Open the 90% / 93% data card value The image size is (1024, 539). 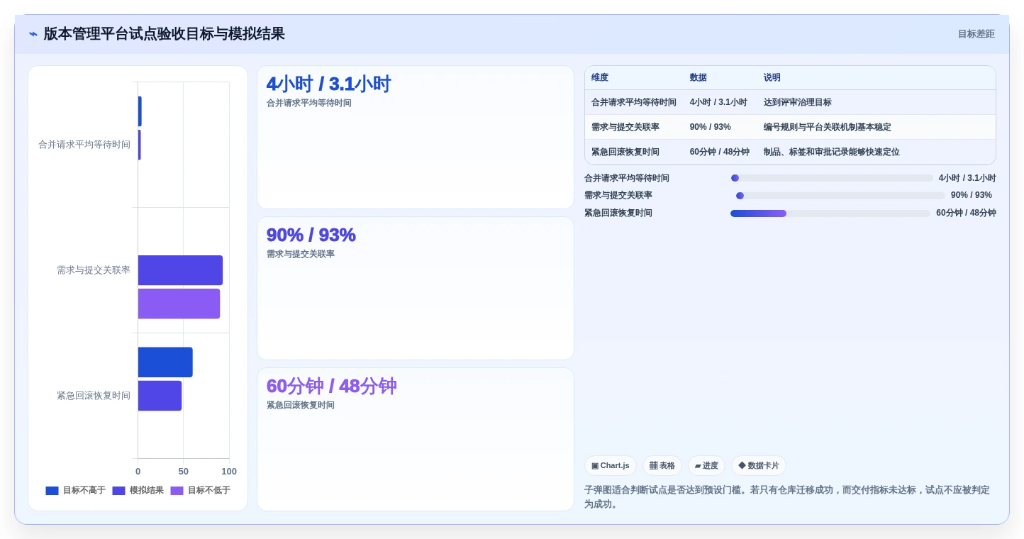tap(311, 235)
